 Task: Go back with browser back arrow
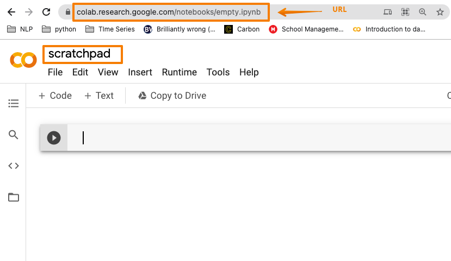(11, 12)
